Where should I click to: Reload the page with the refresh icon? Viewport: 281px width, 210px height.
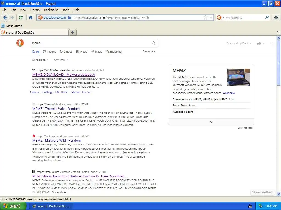coord(21,17)
